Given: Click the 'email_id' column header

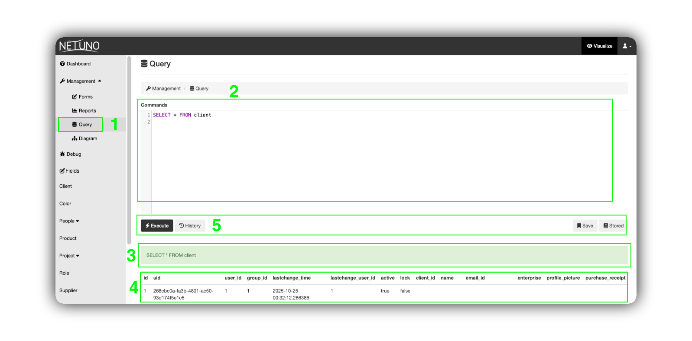Looking at the screenshot, I should tap(475, 278).
